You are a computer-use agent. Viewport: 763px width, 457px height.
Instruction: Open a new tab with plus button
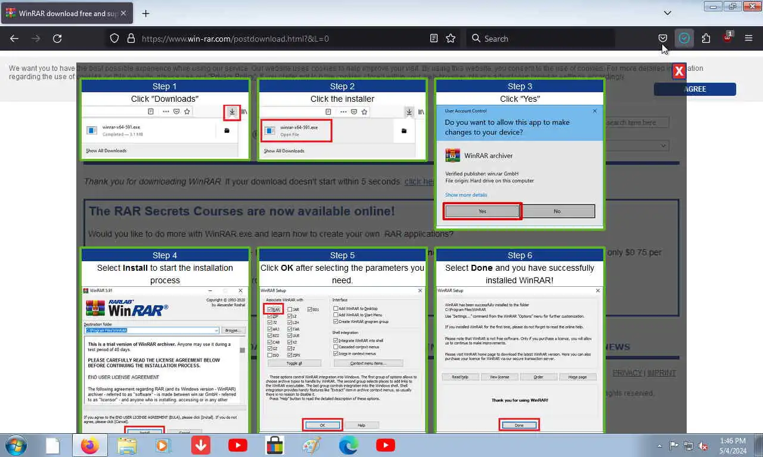[145, 13]
